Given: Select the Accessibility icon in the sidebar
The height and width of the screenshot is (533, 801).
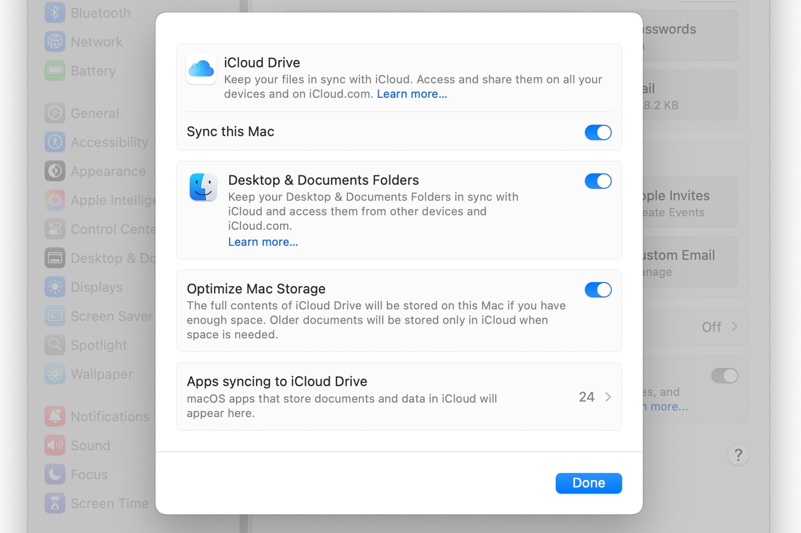Looking at the screenshot, I should pyautogui.click(x=55, y=142).
